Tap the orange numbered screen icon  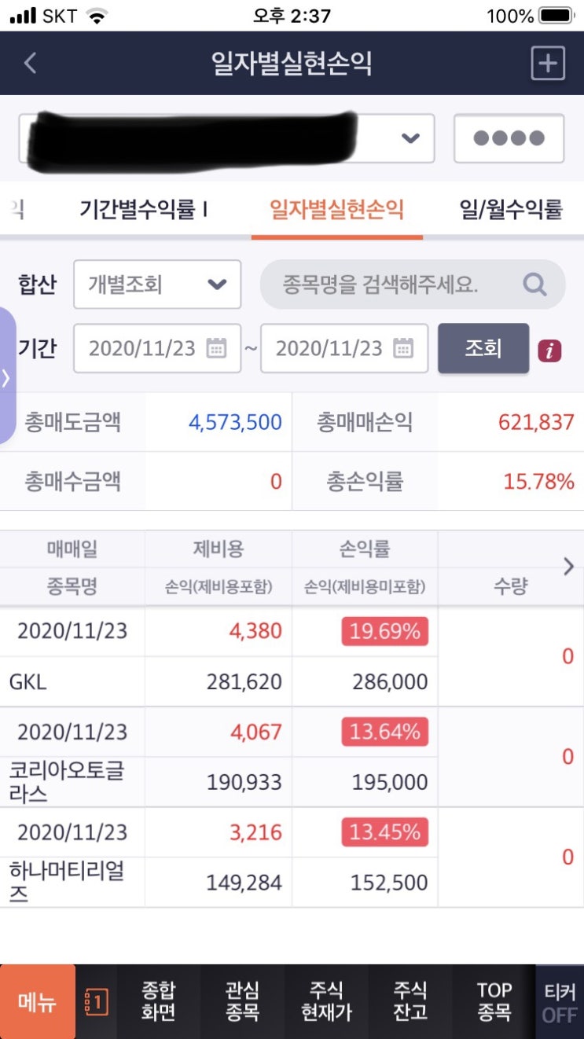96,1002
